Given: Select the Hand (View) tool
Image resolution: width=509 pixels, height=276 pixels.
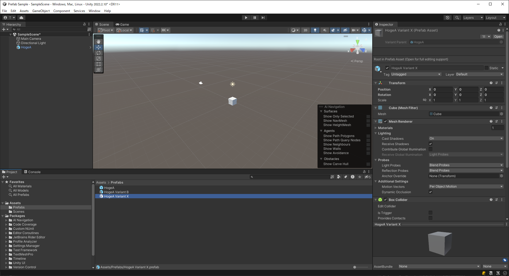Looking at the screenshot, I should [99, 42].
